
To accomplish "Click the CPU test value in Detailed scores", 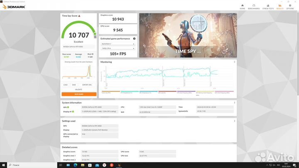I will pos(157,156).
